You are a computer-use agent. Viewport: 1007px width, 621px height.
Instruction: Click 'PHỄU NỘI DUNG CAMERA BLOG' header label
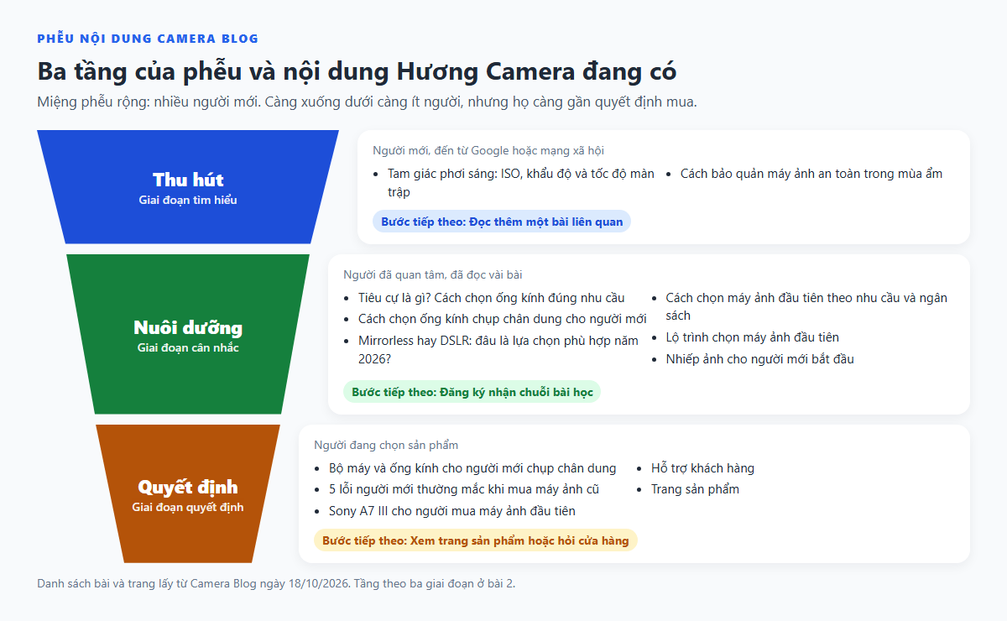click(148, 39)
